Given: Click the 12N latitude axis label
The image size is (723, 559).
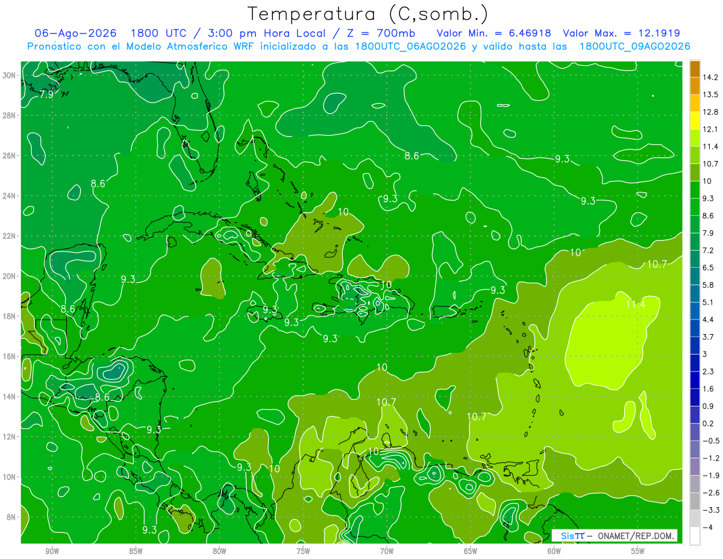Looking at the screenshot, I should click(x=10, y=437).
